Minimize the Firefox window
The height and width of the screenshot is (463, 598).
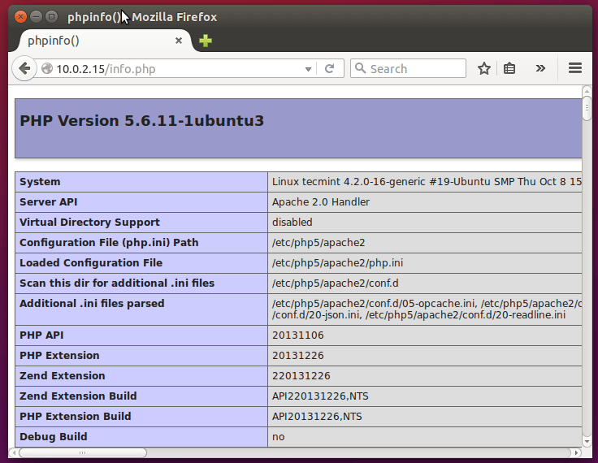click(37, 17)
